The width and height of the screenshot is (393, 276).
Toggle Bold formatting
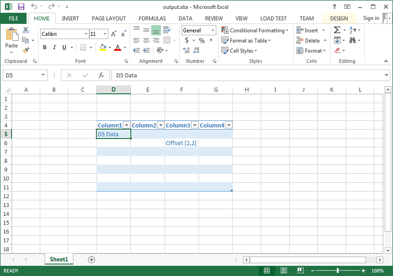(45, 47)
